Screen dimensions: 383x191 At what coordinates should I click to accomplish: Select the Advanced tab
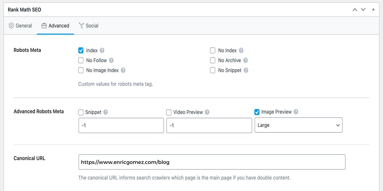(x=56, y=25)
